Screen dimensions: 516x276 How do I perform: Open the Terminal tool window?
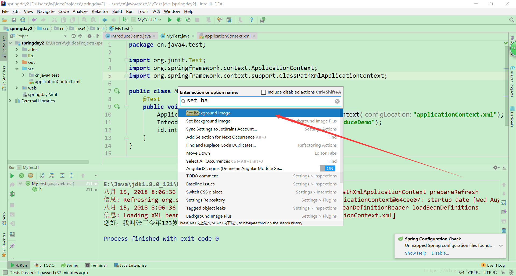[96, 265]
